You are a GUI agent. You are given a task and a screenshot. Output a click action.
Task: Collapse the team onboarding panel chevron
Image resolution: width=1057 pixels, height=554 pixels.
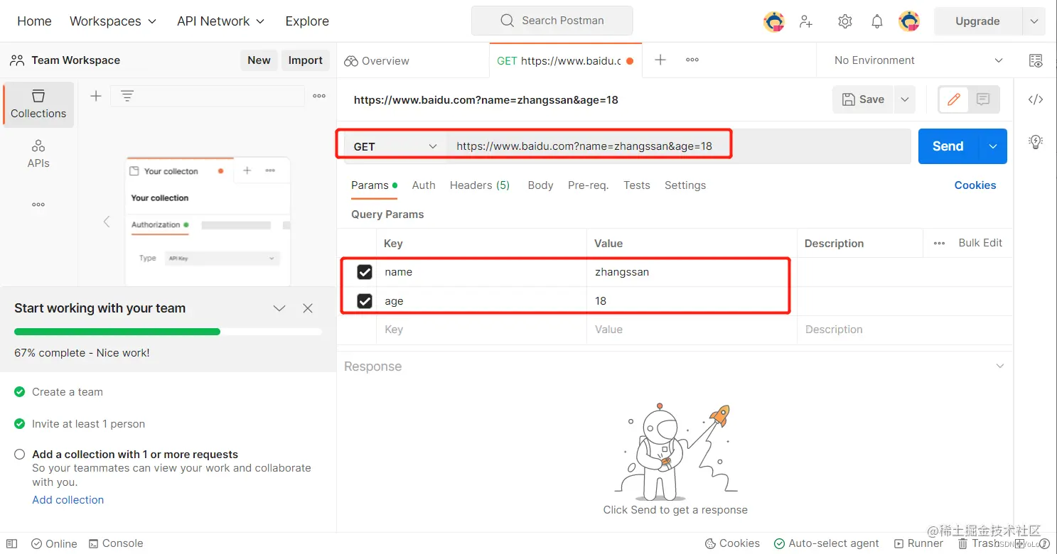[279, 308]
